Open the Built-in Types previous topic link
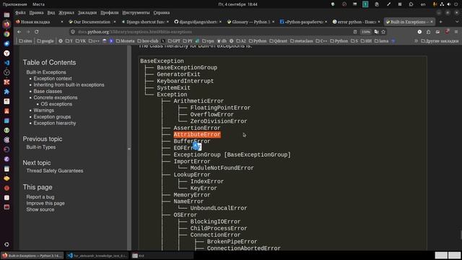Viewport: 462px width, 260px height. click(41, 147)
